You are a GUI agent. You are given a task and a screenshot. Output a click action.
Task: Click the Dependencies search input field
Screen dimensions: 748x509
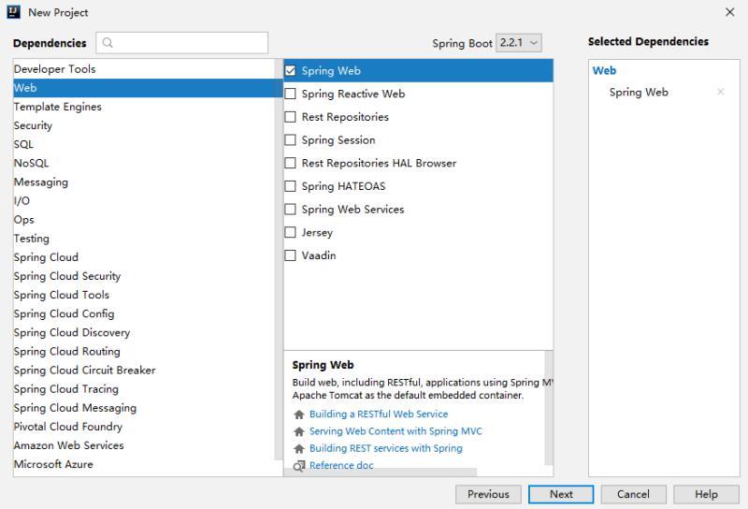(181, 43)
